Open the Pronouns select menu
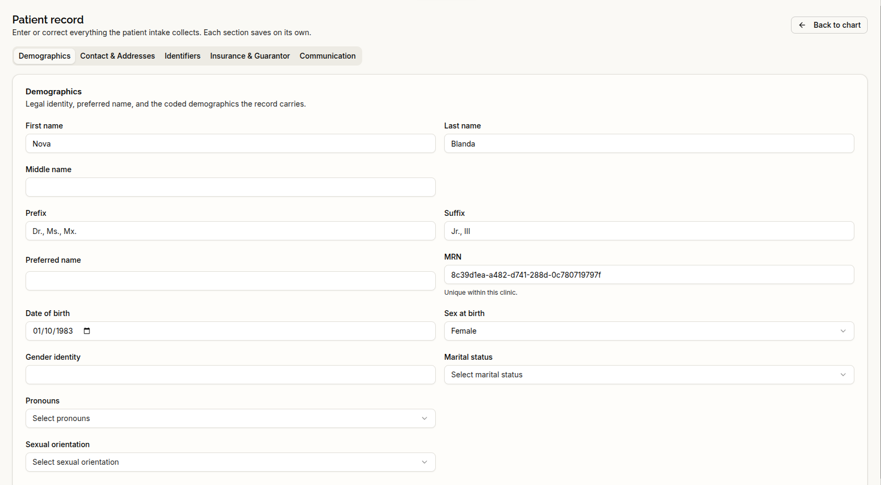881x485 pixels. (230, 418)
